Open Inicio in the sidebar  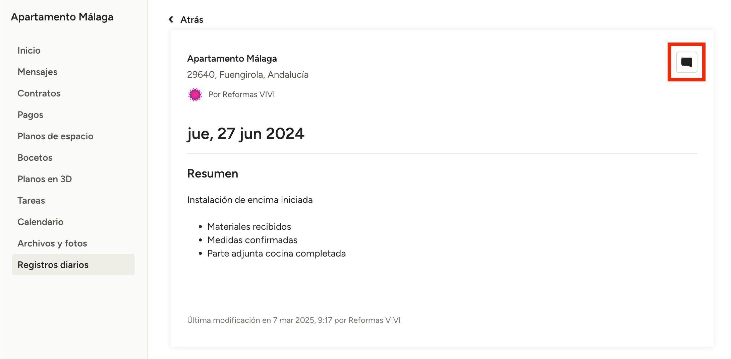click(x=29, y=50)
